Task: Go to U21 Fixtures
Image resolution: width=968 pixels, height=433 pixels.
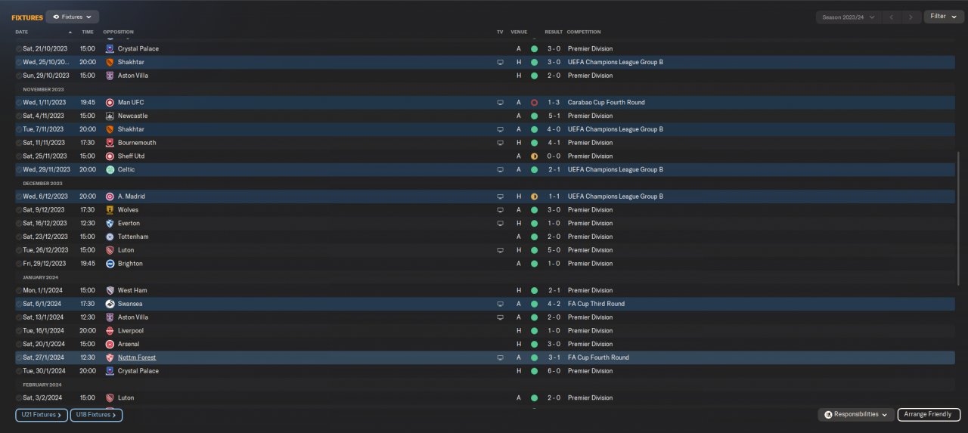Action: 42,415
